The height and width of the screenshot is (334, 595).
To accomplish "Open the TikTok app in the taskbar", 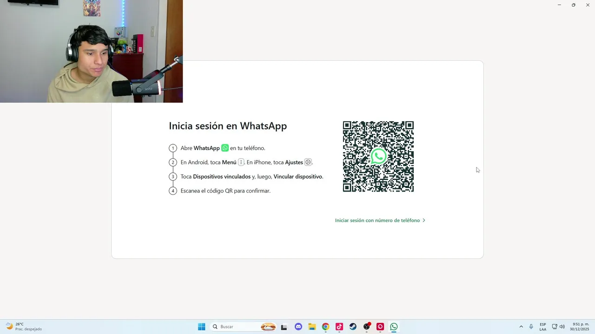I will (x=339, y=327).
